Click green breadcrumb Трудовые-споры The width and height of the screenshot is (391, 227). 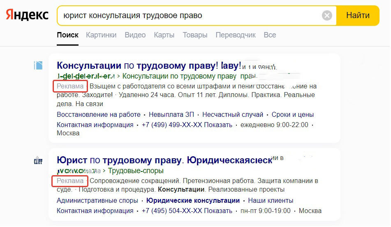pyautogui.click(x=136, y=171)
